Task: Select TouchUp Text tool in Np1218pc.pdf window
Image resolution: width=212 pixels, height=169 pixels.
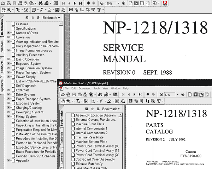Action: point(159,101)
